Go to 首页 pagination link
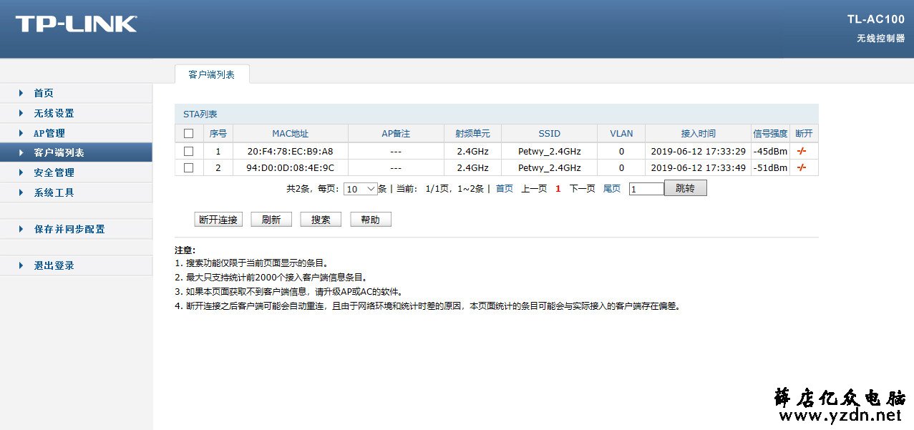The width and height of the screenshot is (914, 430). 505,189
